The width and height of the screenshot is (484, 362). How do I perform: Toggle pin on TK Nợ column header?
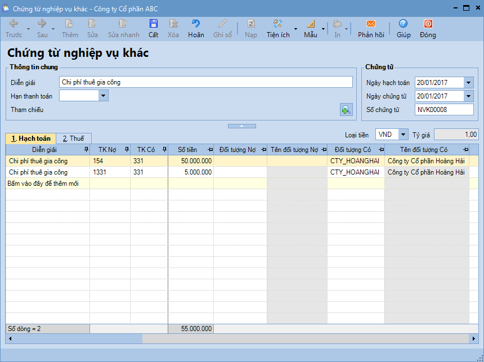pyautogui.click(x=126, y=149)
